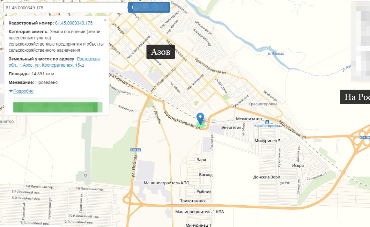370x227 pixels.
Task: Click the 60К-60 road shield
Action: 136,150
